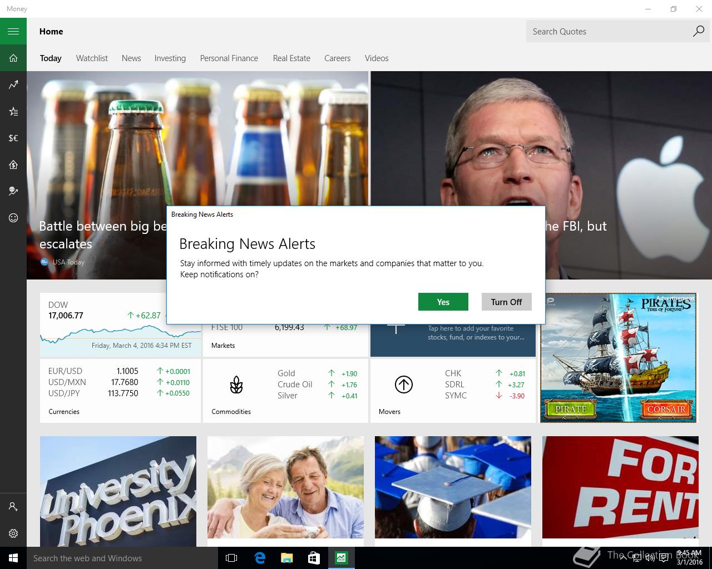Open the Currencies $€ icon in sidebar
The width and height of the screenshot is (712, 569).
pyautogui.click(x=13, y=138)
